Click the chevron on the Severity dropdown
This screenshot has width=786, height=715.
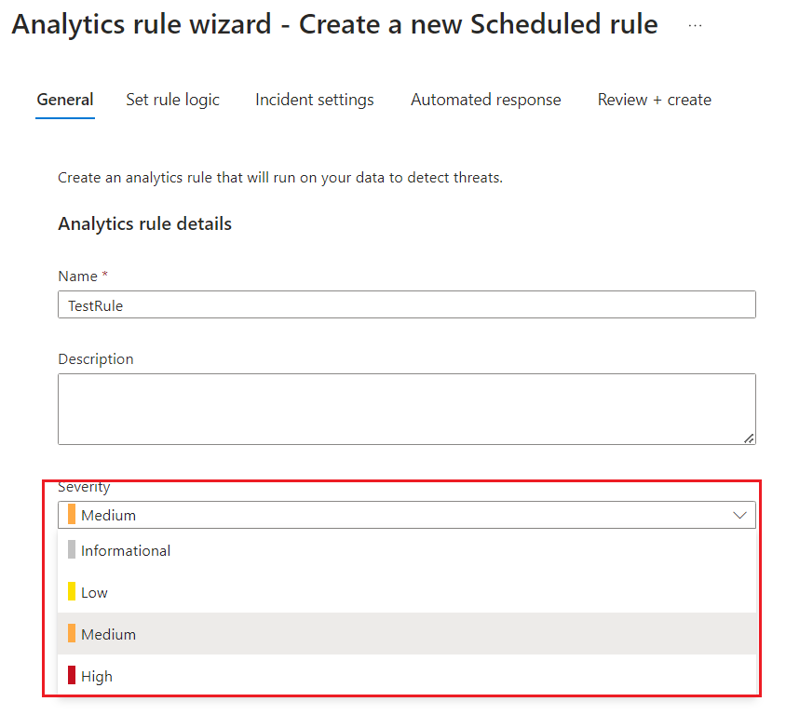coord(740,514)
